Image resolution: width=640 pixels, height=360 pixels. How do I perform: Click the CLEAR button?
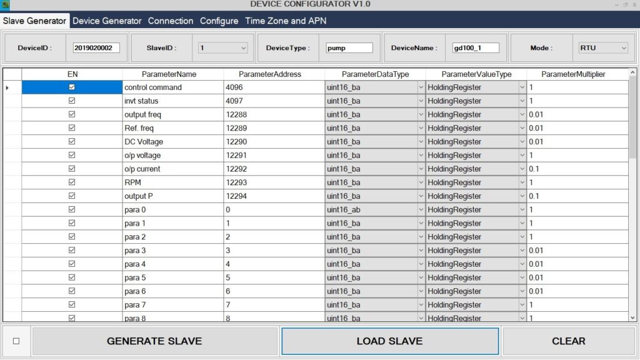(x=569, y=341)
